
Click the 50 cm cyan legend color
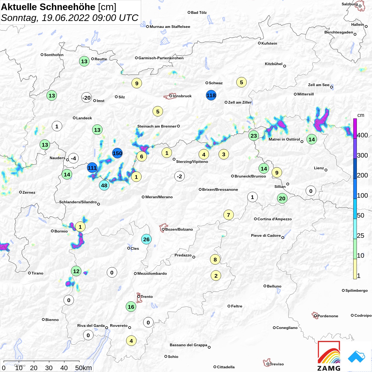[355, 209]
